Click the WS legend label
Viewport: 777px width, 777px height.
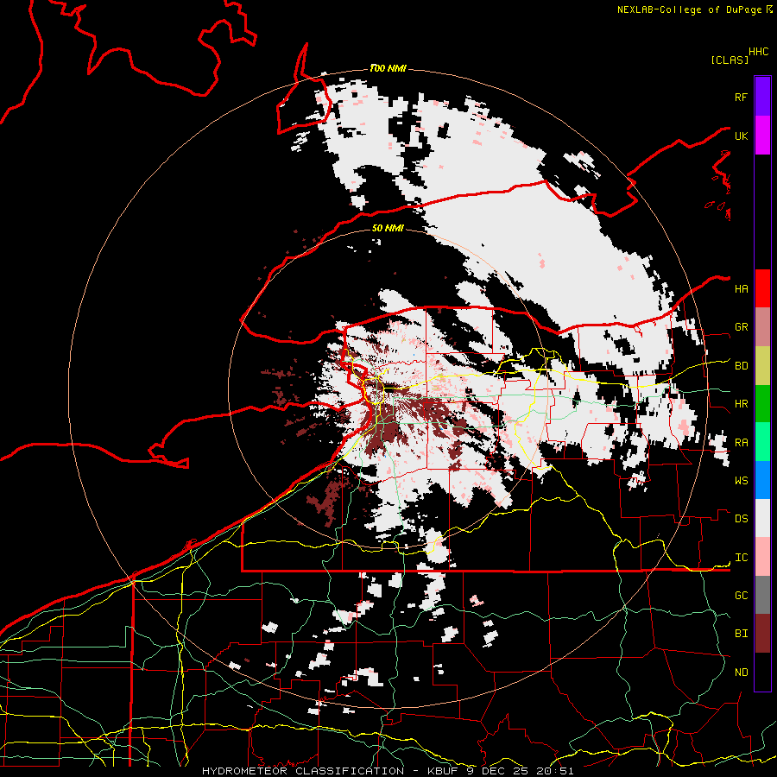[x=742, y=481]
